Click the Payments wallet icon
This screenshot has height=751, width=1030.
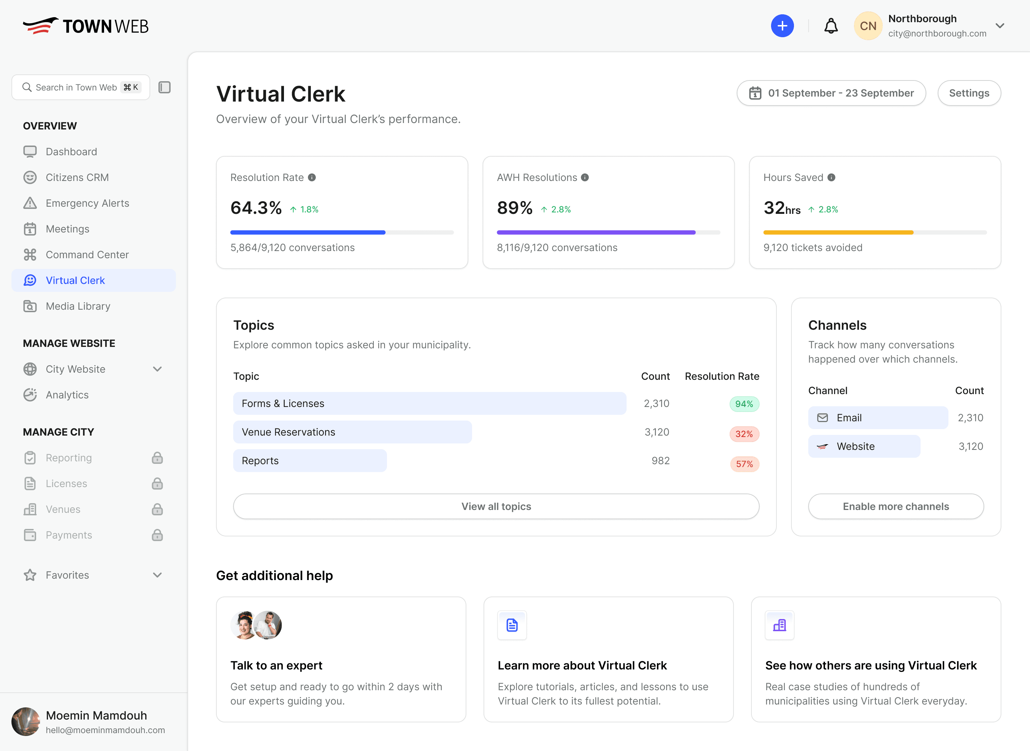30,535
